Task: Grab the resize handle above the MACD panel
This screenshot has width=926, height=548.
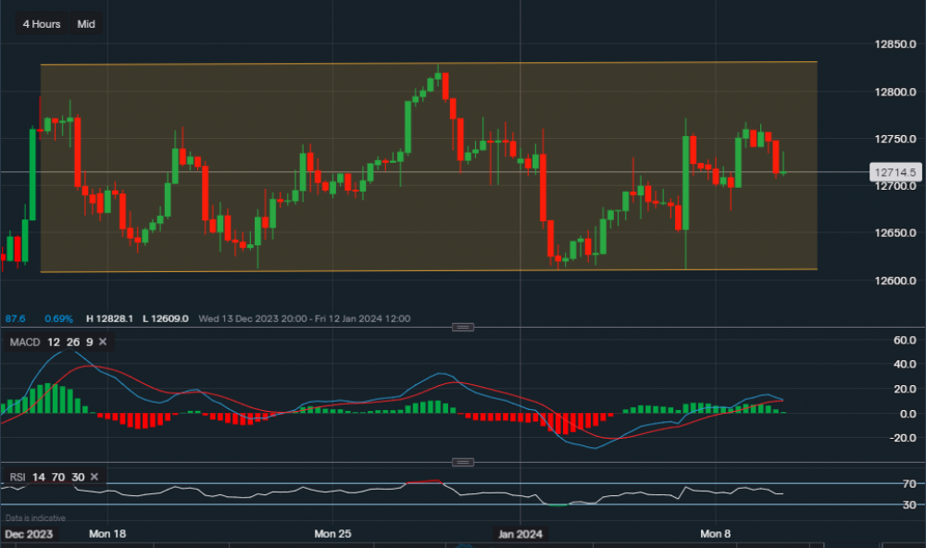Action: click(463, 327)
